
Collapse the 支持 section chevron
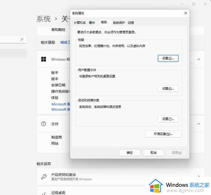[198, 124]
